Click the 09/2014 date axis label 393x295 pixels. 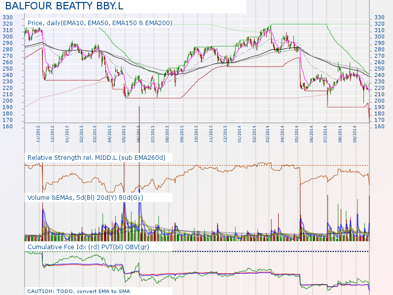click(x=355, y=134)
